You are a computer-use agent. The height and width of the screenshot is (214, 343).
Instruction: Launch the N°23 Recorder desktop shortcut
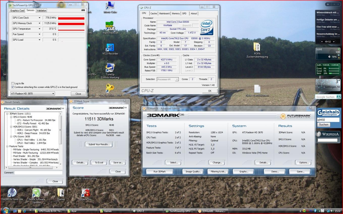pos(110,49)
